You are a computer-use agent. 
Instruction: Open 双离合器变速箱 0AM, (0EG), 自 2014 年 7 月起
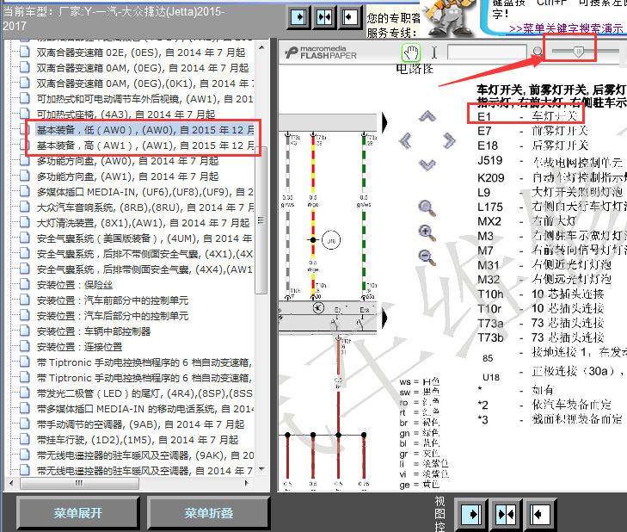(x=143, y=68)
